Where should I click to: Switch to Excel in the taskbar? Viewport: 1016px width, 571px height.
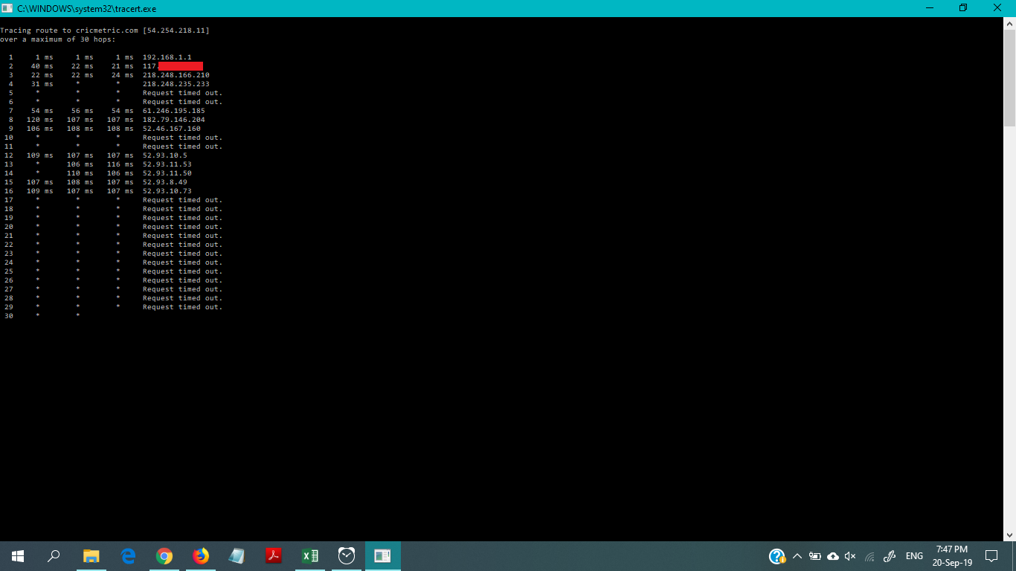tap(310, 556)
